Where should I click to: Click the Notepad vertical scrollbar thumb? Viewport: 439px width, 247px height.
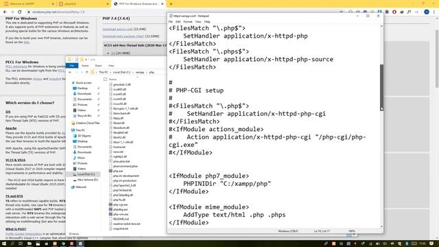tap(381, 87)
